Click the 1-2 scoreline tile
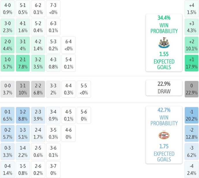 [23, 115]
